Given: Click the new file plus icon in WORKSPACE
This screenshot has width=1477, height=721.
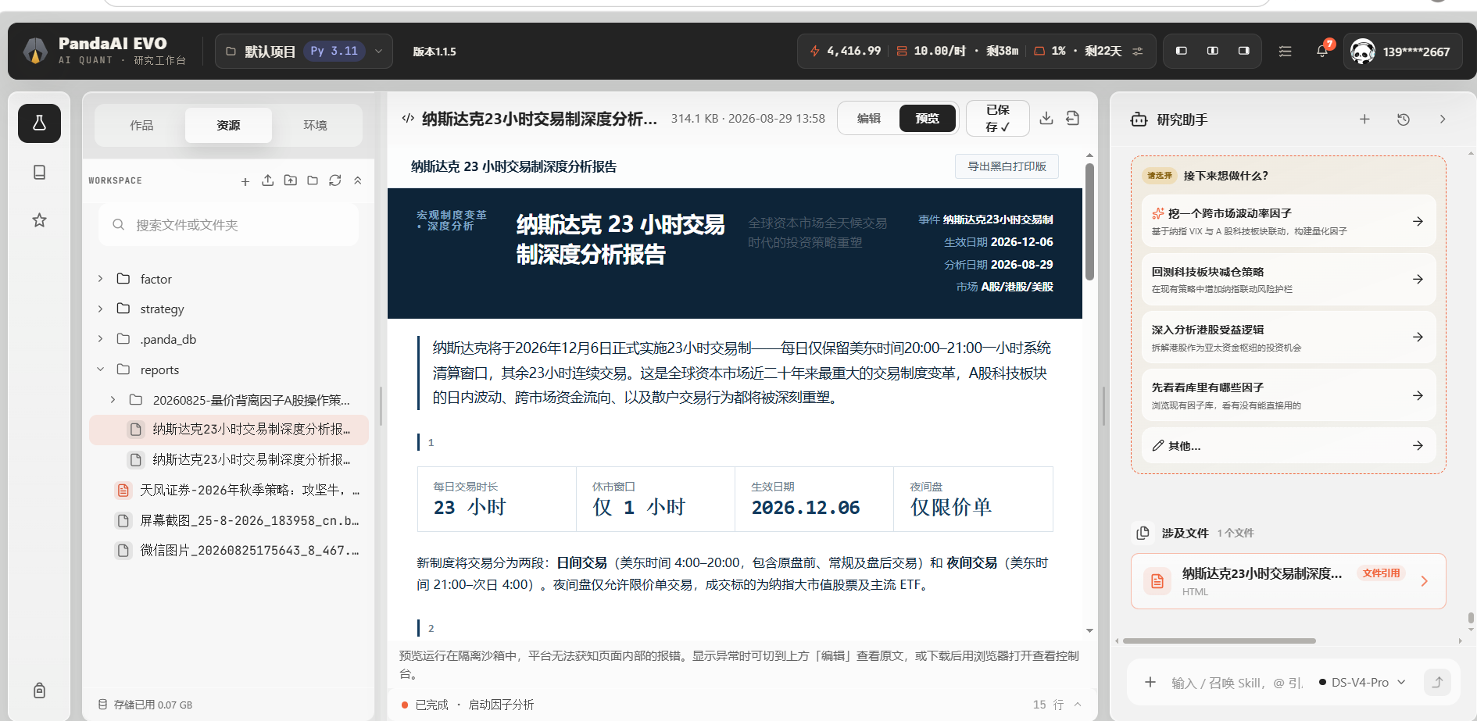Looking at the screenshot, I should click(x=245, y=181).
